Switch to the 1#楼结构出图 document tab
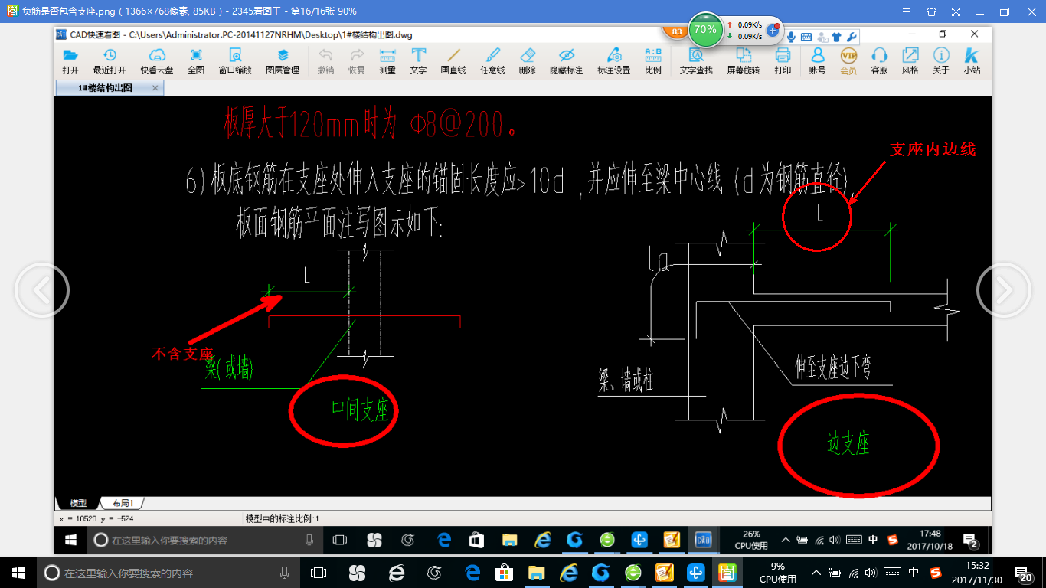This screenshot has height=588, width=1046. pyautogui.click(x=105, y=88)
